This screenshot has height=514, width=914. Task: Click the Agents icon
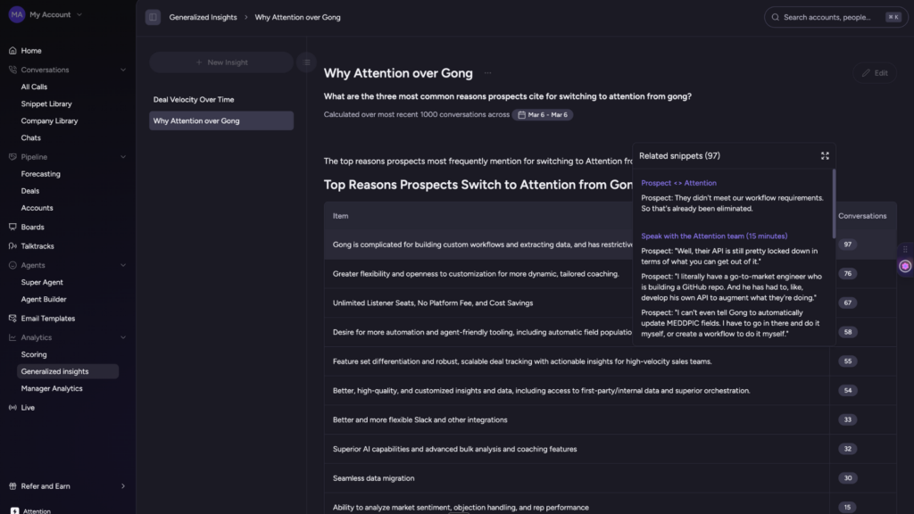12,265
